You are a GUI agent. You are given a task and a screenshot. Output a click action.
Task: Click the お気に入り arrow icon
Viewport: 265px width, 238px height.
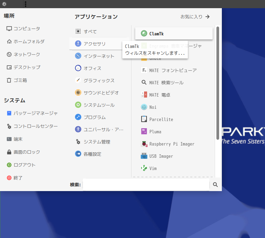point(208,17)
